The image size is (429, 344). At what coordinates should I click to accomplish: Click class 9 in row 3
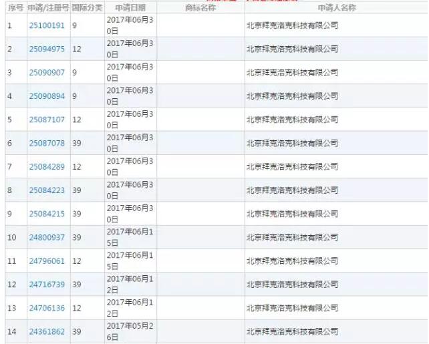tap(74, 73)
